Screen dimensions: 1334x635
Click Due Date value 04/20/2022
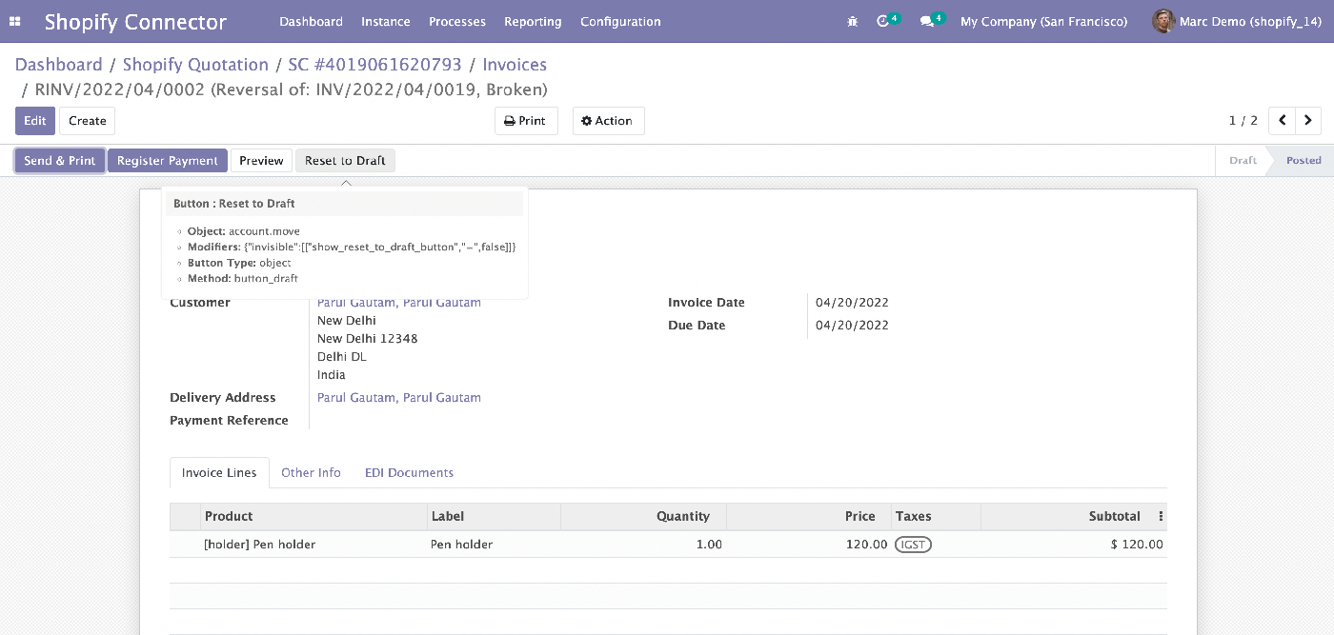[x=852, y=326]
